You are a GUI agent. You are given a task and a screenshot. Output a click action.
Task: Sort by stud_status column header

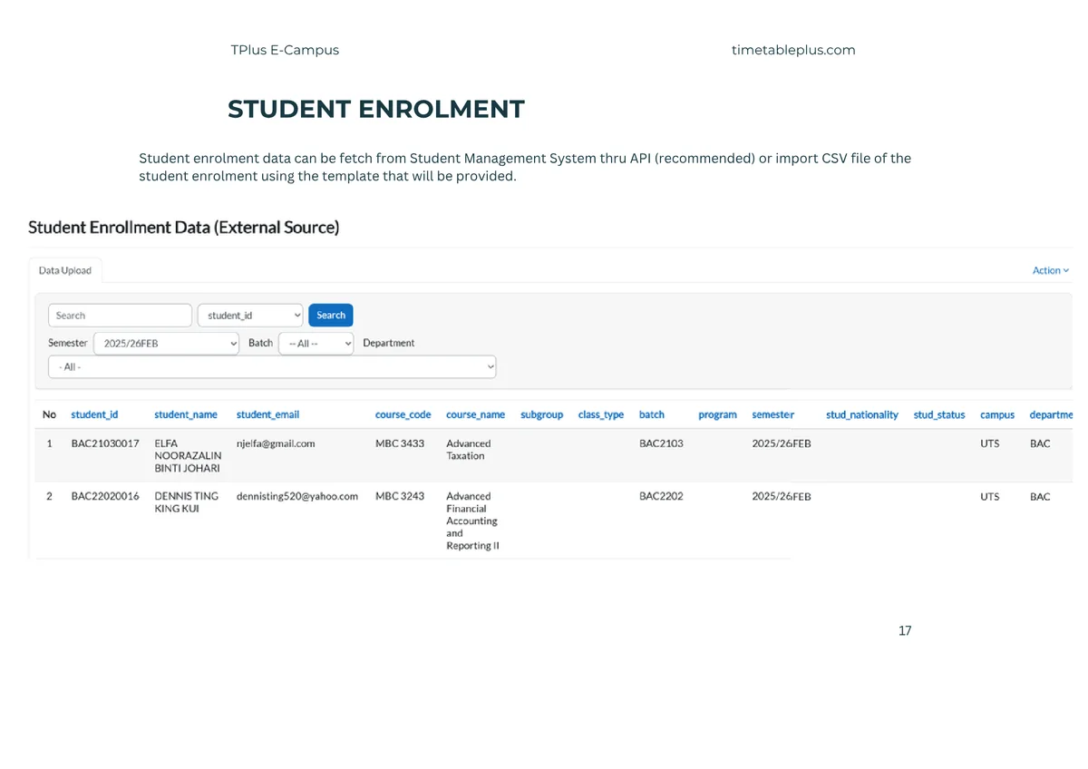pyautogui.click(x=939, y=414)
